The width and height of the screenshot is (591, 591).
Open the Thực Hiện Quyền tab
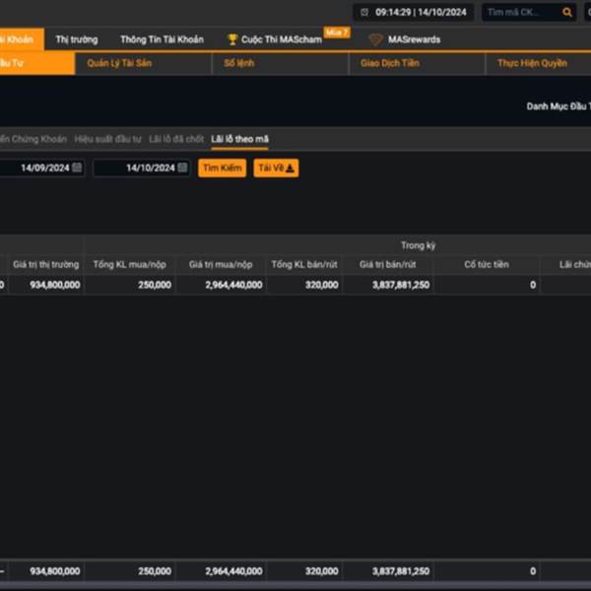pyautogui.click(x=532, y=63)
